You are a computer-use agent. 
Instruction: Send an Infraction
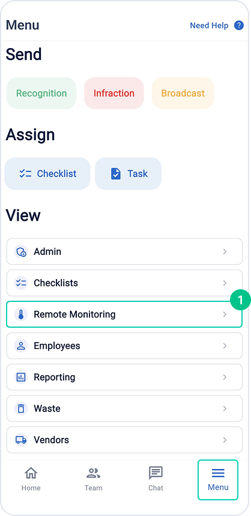coord(114,93)
